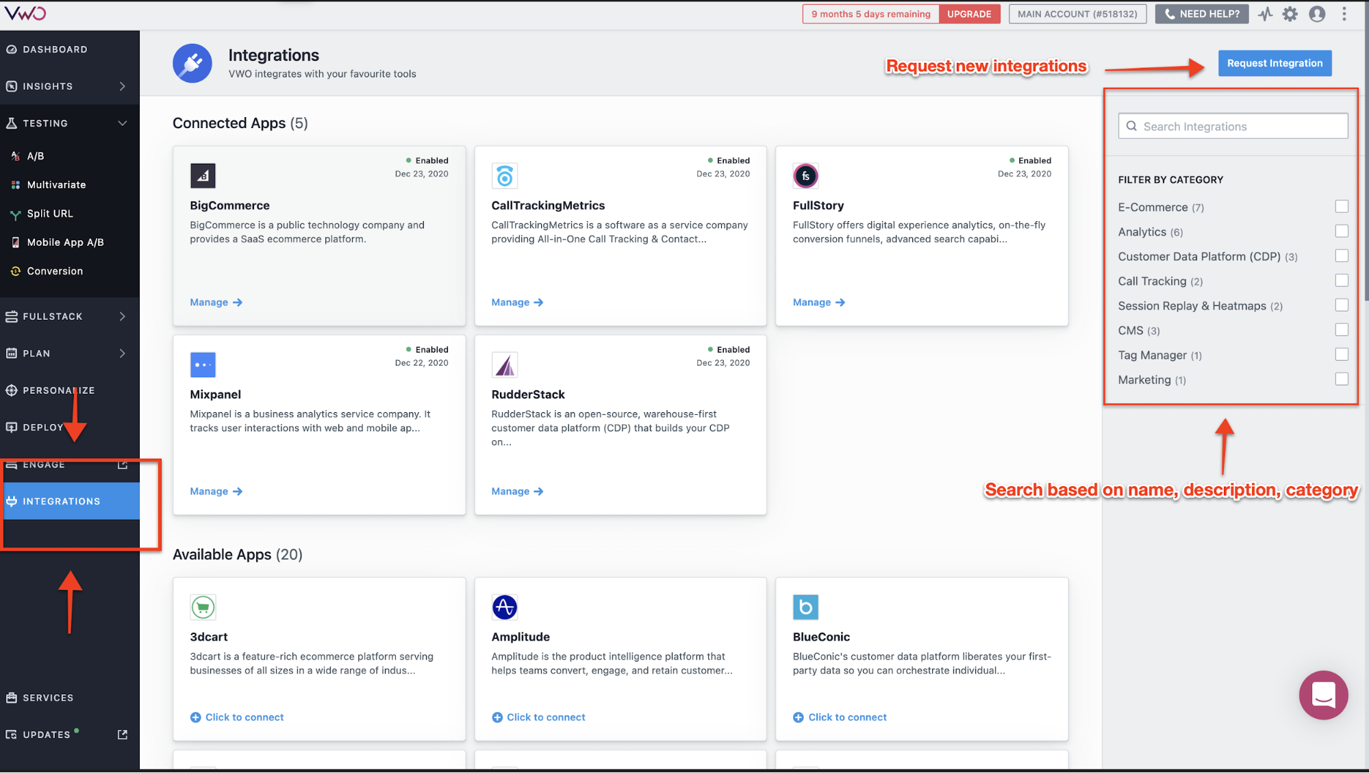Check the Customer Data Platform filter

pos(1342,256)
